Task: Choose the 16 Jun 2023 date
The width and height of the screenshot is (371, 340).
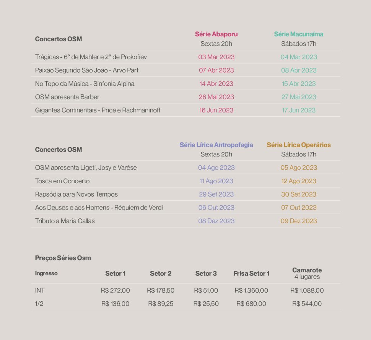Action: (216, 110)
